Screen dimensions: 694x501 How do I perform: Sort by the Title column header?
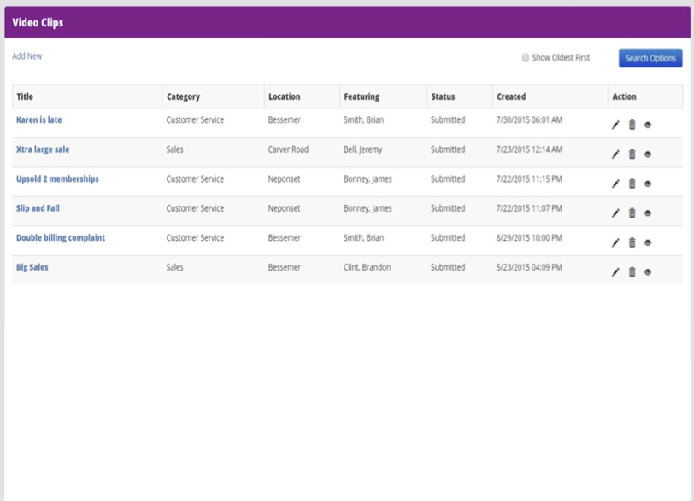point(25,96)
